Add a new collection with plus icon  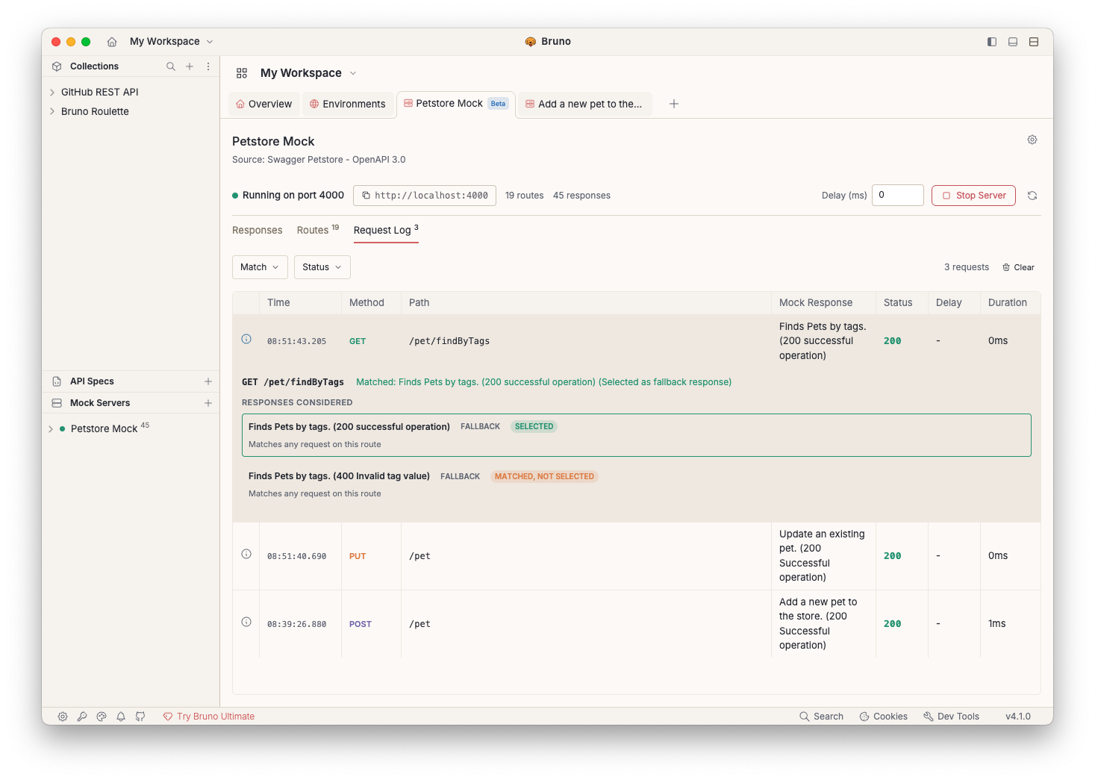(x=190, y=66)
